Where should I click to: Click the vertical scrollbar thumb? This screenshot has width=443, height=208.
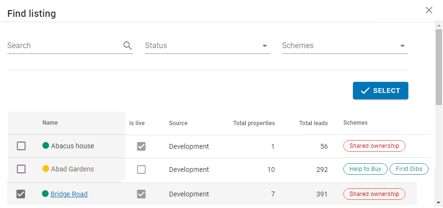[x=439, y=67]
